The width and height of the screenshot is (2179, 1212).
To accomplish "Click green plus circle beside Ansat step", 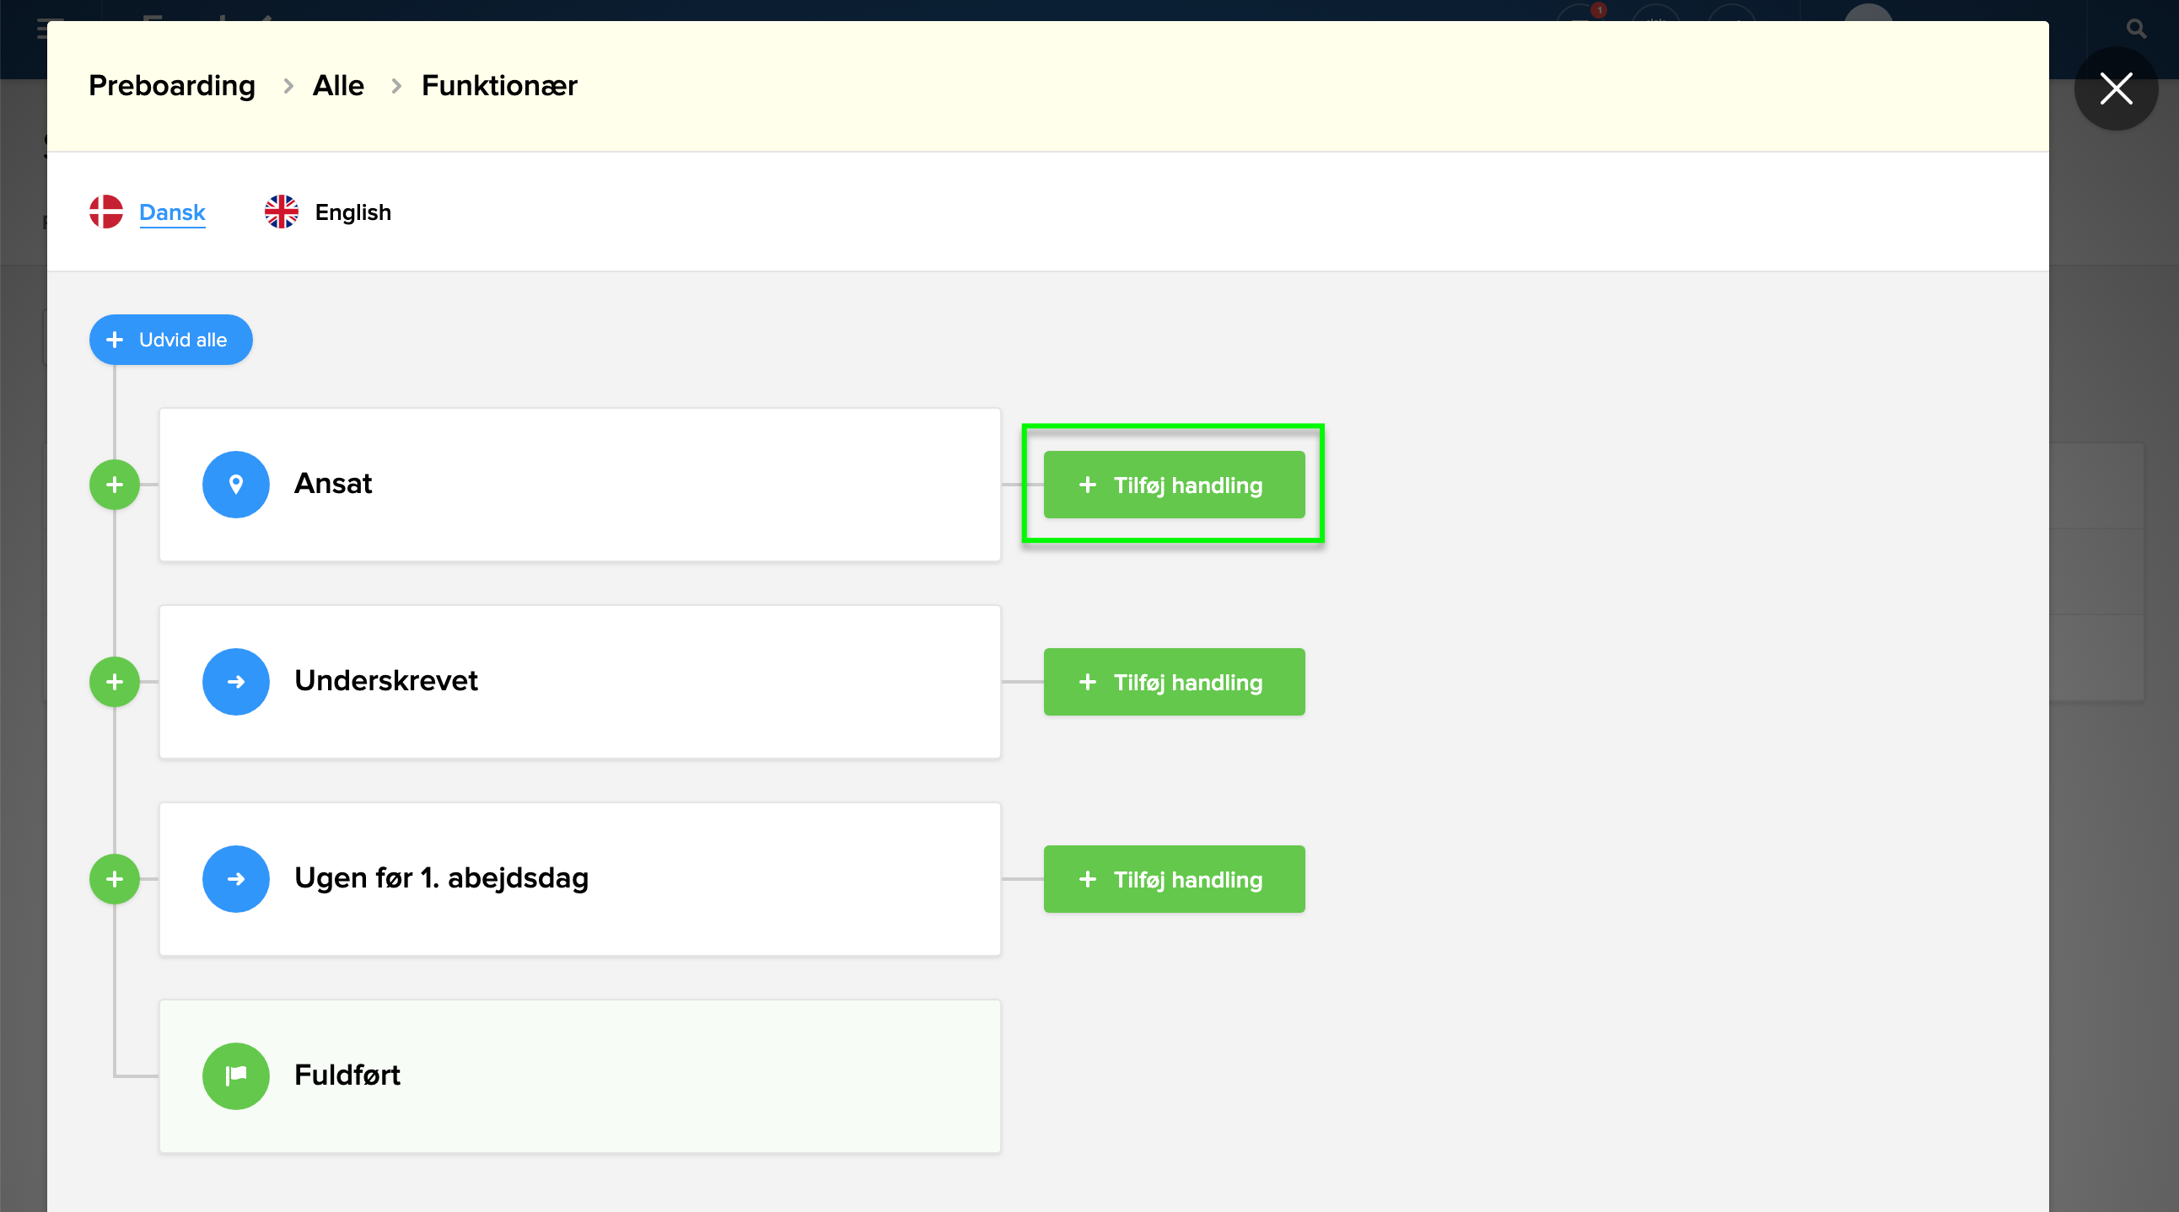I will (114, 485).
